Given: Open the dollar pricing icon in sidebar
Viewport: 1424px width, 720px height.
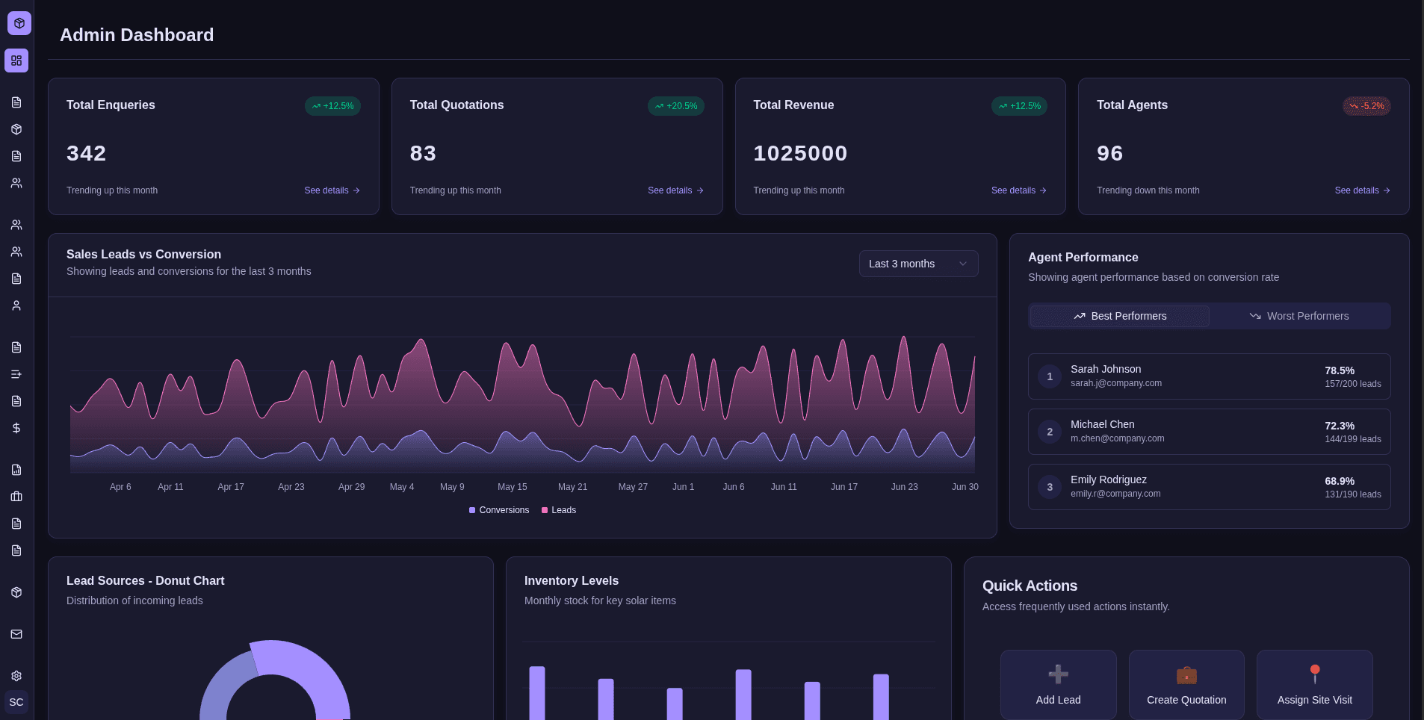Looking at the screenshot, I should click(16, 428).
